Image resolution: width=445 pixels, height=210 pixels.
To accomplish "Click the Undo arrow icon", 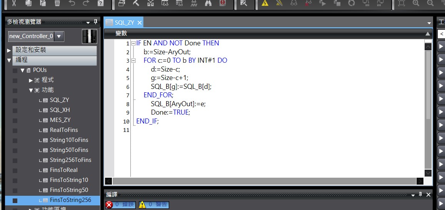I will pyautogui.click(x=72, y=3).
